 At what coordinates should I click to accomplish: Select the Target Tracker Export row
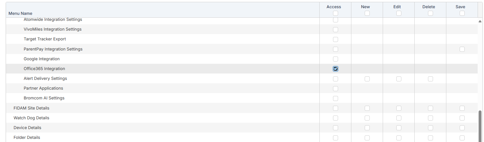click(45, 39)
